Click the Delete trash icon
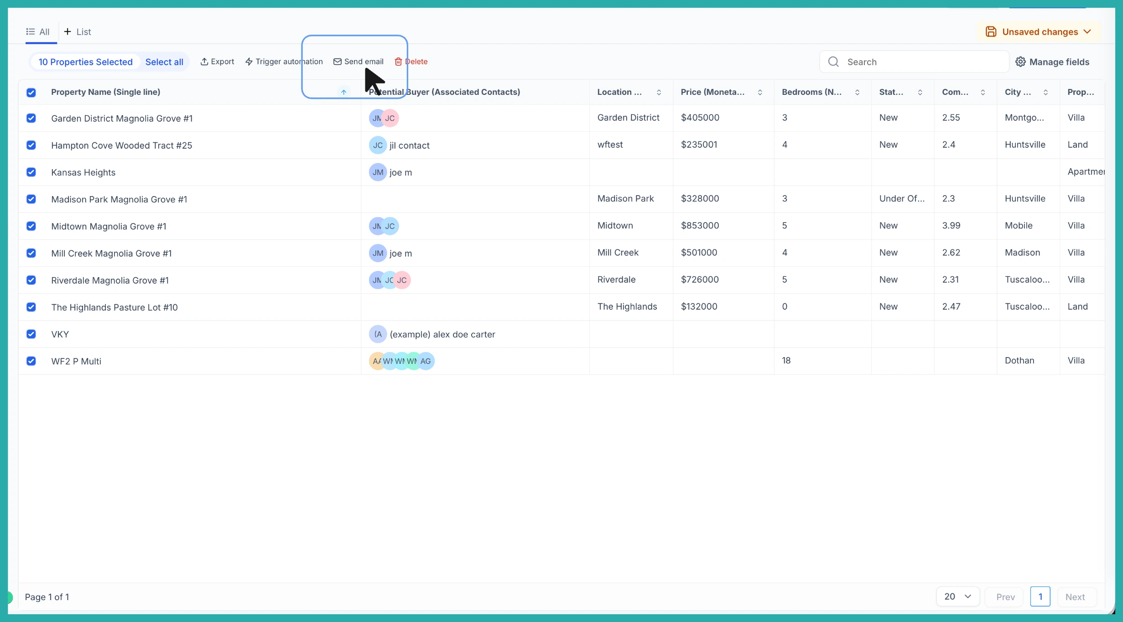The width and height of the screenshot is (1123, 622). click(398, 62)
